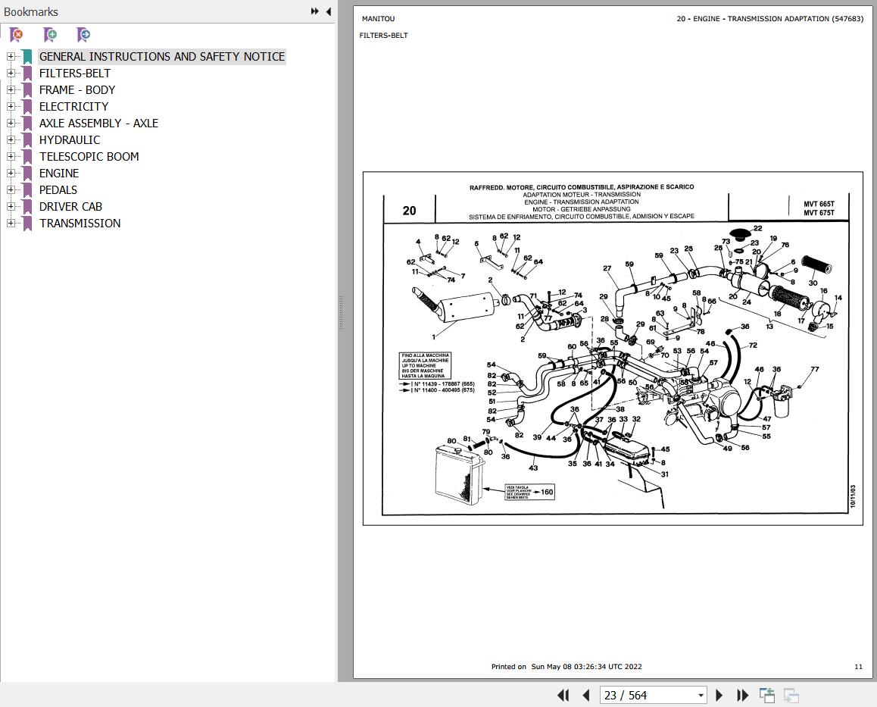
Task: Expand GENERAL INSTRUCTIONS AND SAFETY NOTICE node
Action: coord(11,57)
